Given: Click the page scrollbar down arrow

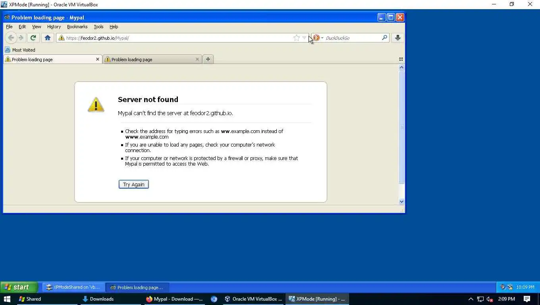Looking at the screenshot, I should coord(401,201).
